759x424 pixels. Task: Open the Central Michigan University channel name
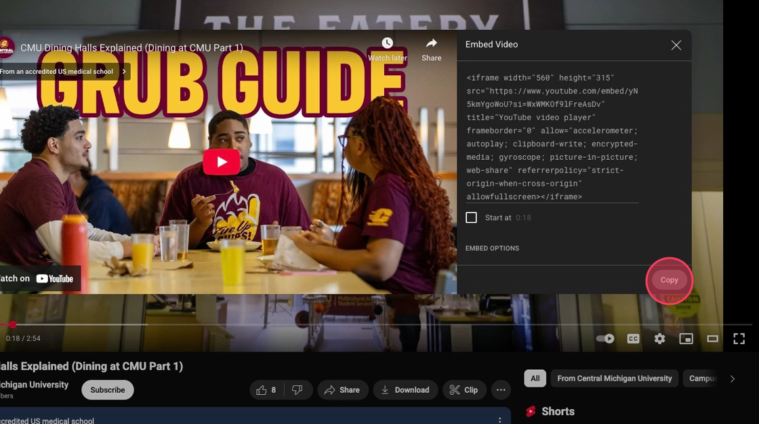pos(35,385)
